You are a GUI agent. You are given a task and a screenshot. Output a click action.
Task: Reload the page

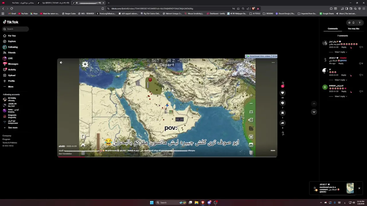pos(12,9)
